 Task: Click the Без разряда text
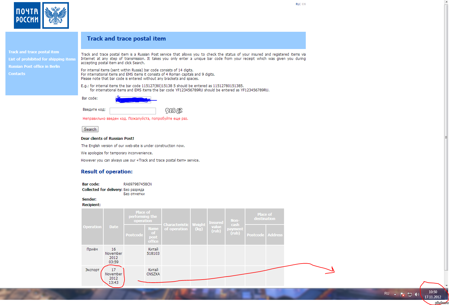pos(134,190)
